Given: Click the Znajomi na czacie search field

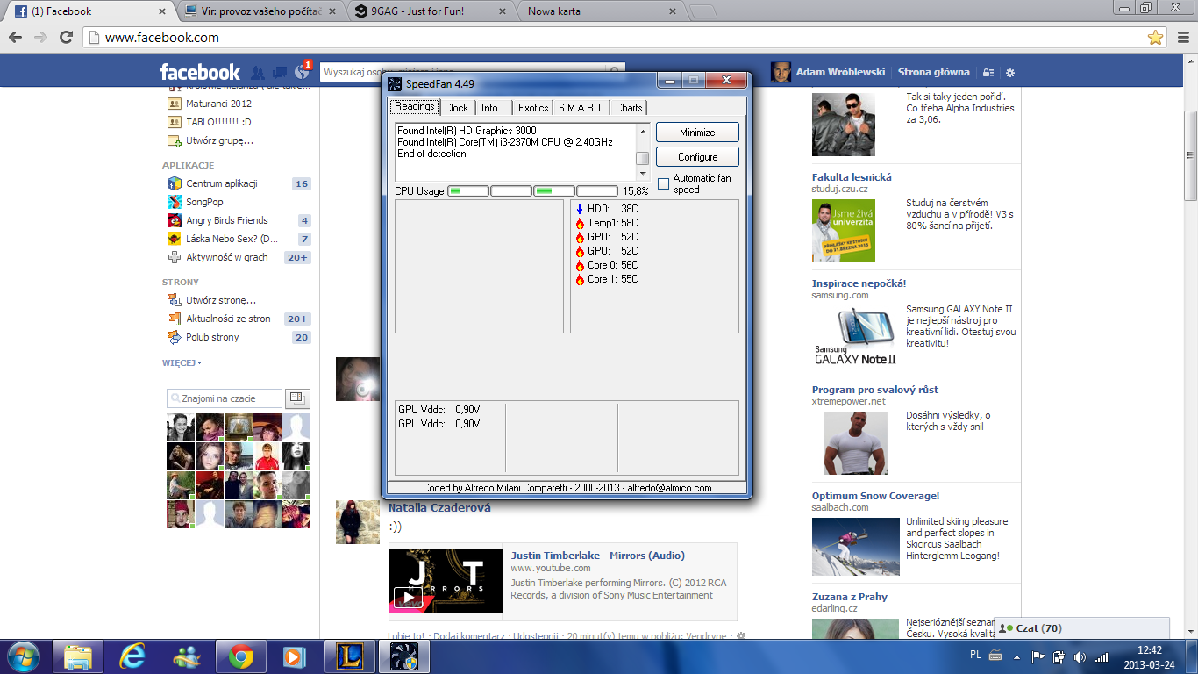Looking at the screenshot, I should [x=225, y=398].
